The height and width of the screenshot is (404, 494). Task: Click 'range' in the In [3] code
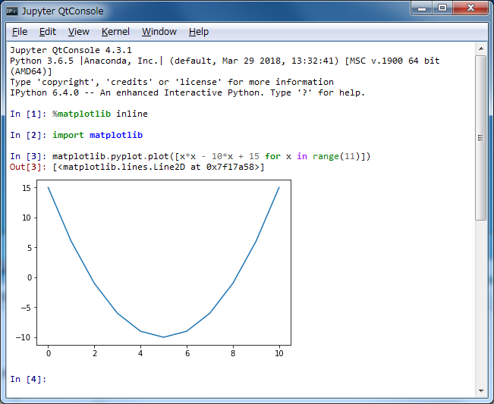pyautogui.click(x=326, y=156)
